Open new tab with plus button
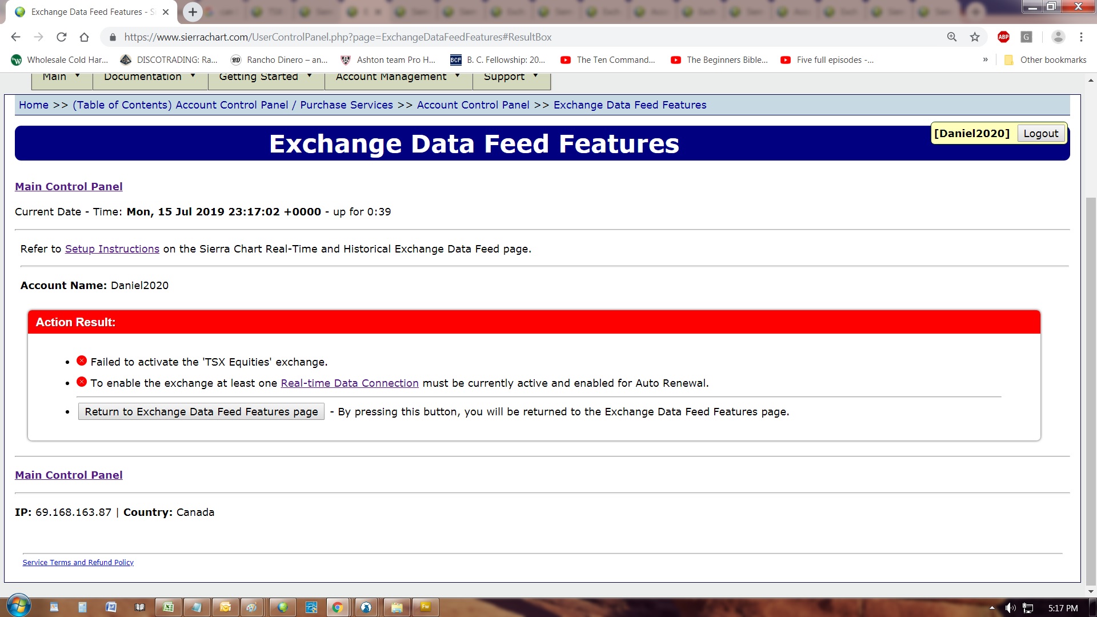The height and width of the screenshot is (617, 1097). [x=193, y=12]
